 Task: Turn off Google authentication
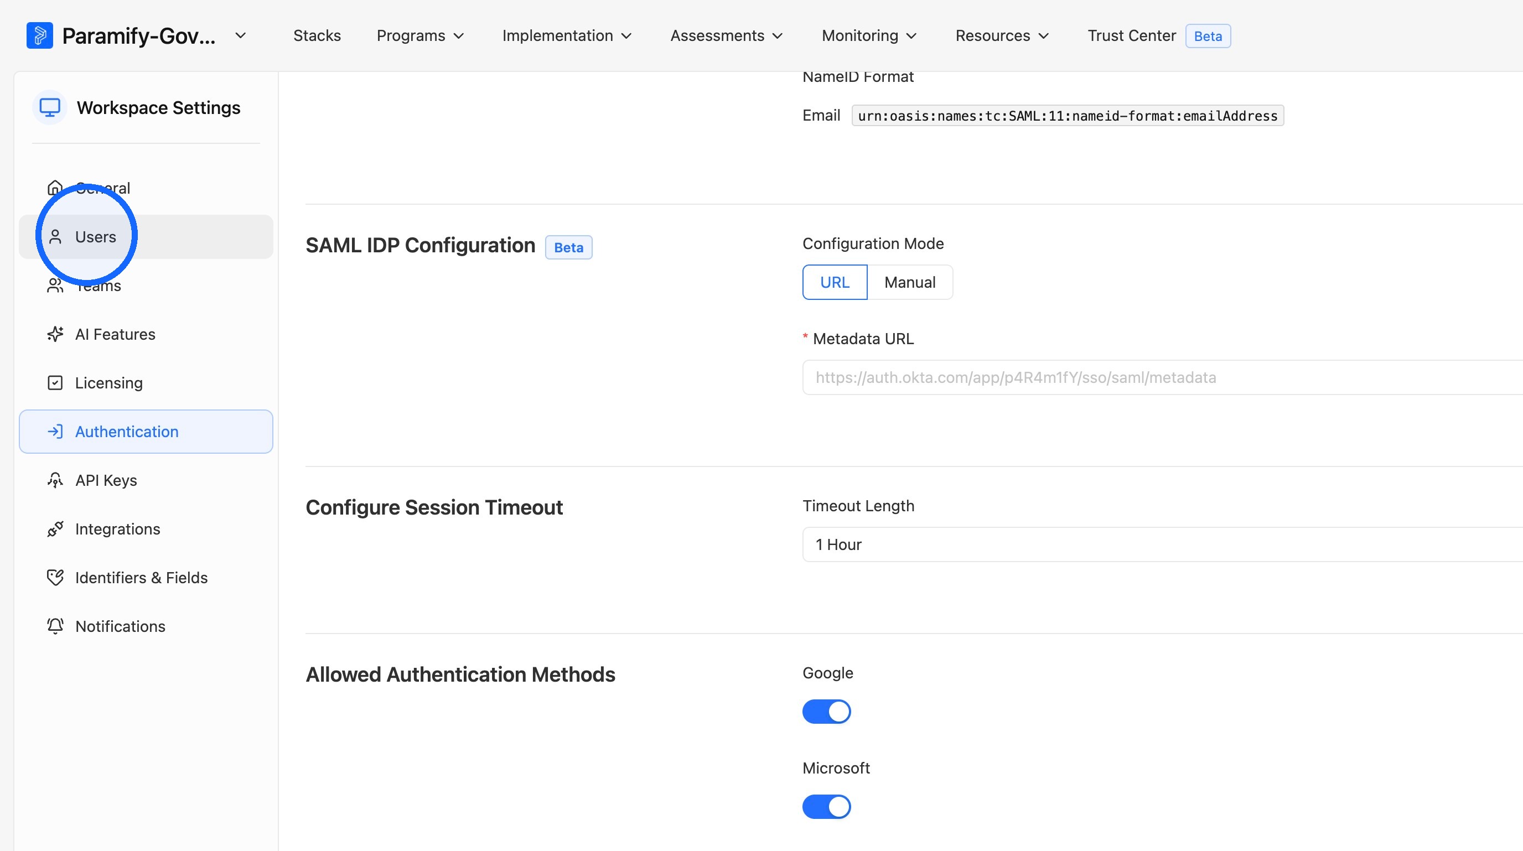coord(826,712)
